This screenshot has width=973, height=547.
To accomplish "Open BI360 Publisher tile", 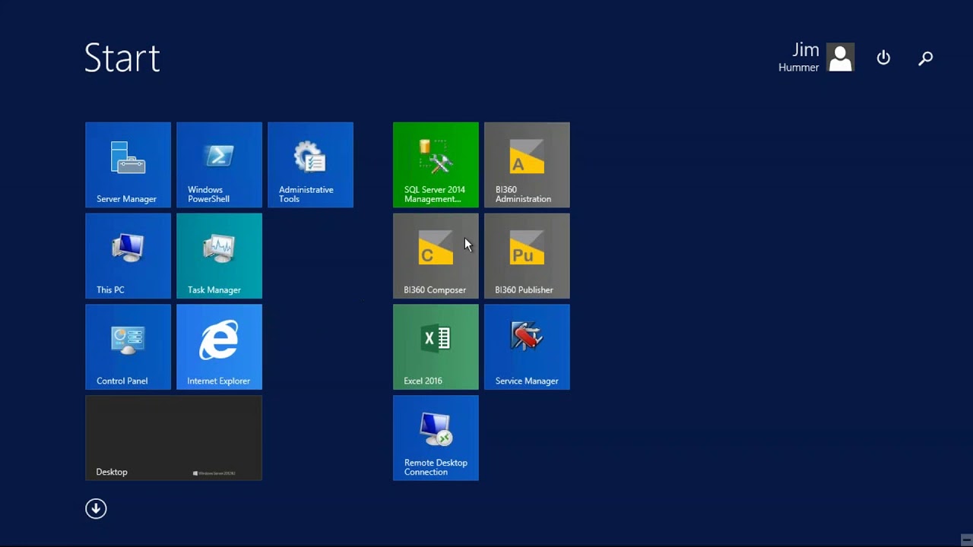I will tap(527, 256).
